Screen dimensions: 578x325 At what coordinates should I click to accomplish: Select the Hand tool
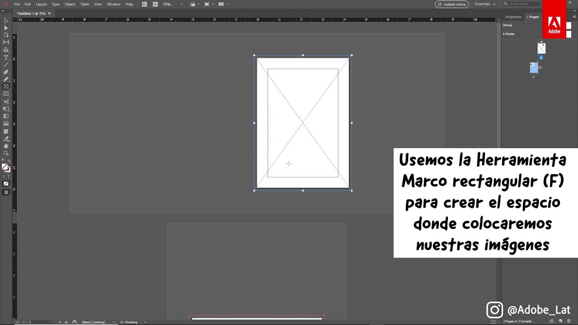coord(6,146)
